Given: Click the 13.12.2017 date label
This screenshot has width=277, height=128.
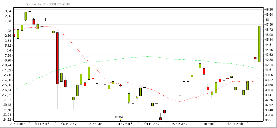Looking at the screenshot, I should tap(152, 124).
